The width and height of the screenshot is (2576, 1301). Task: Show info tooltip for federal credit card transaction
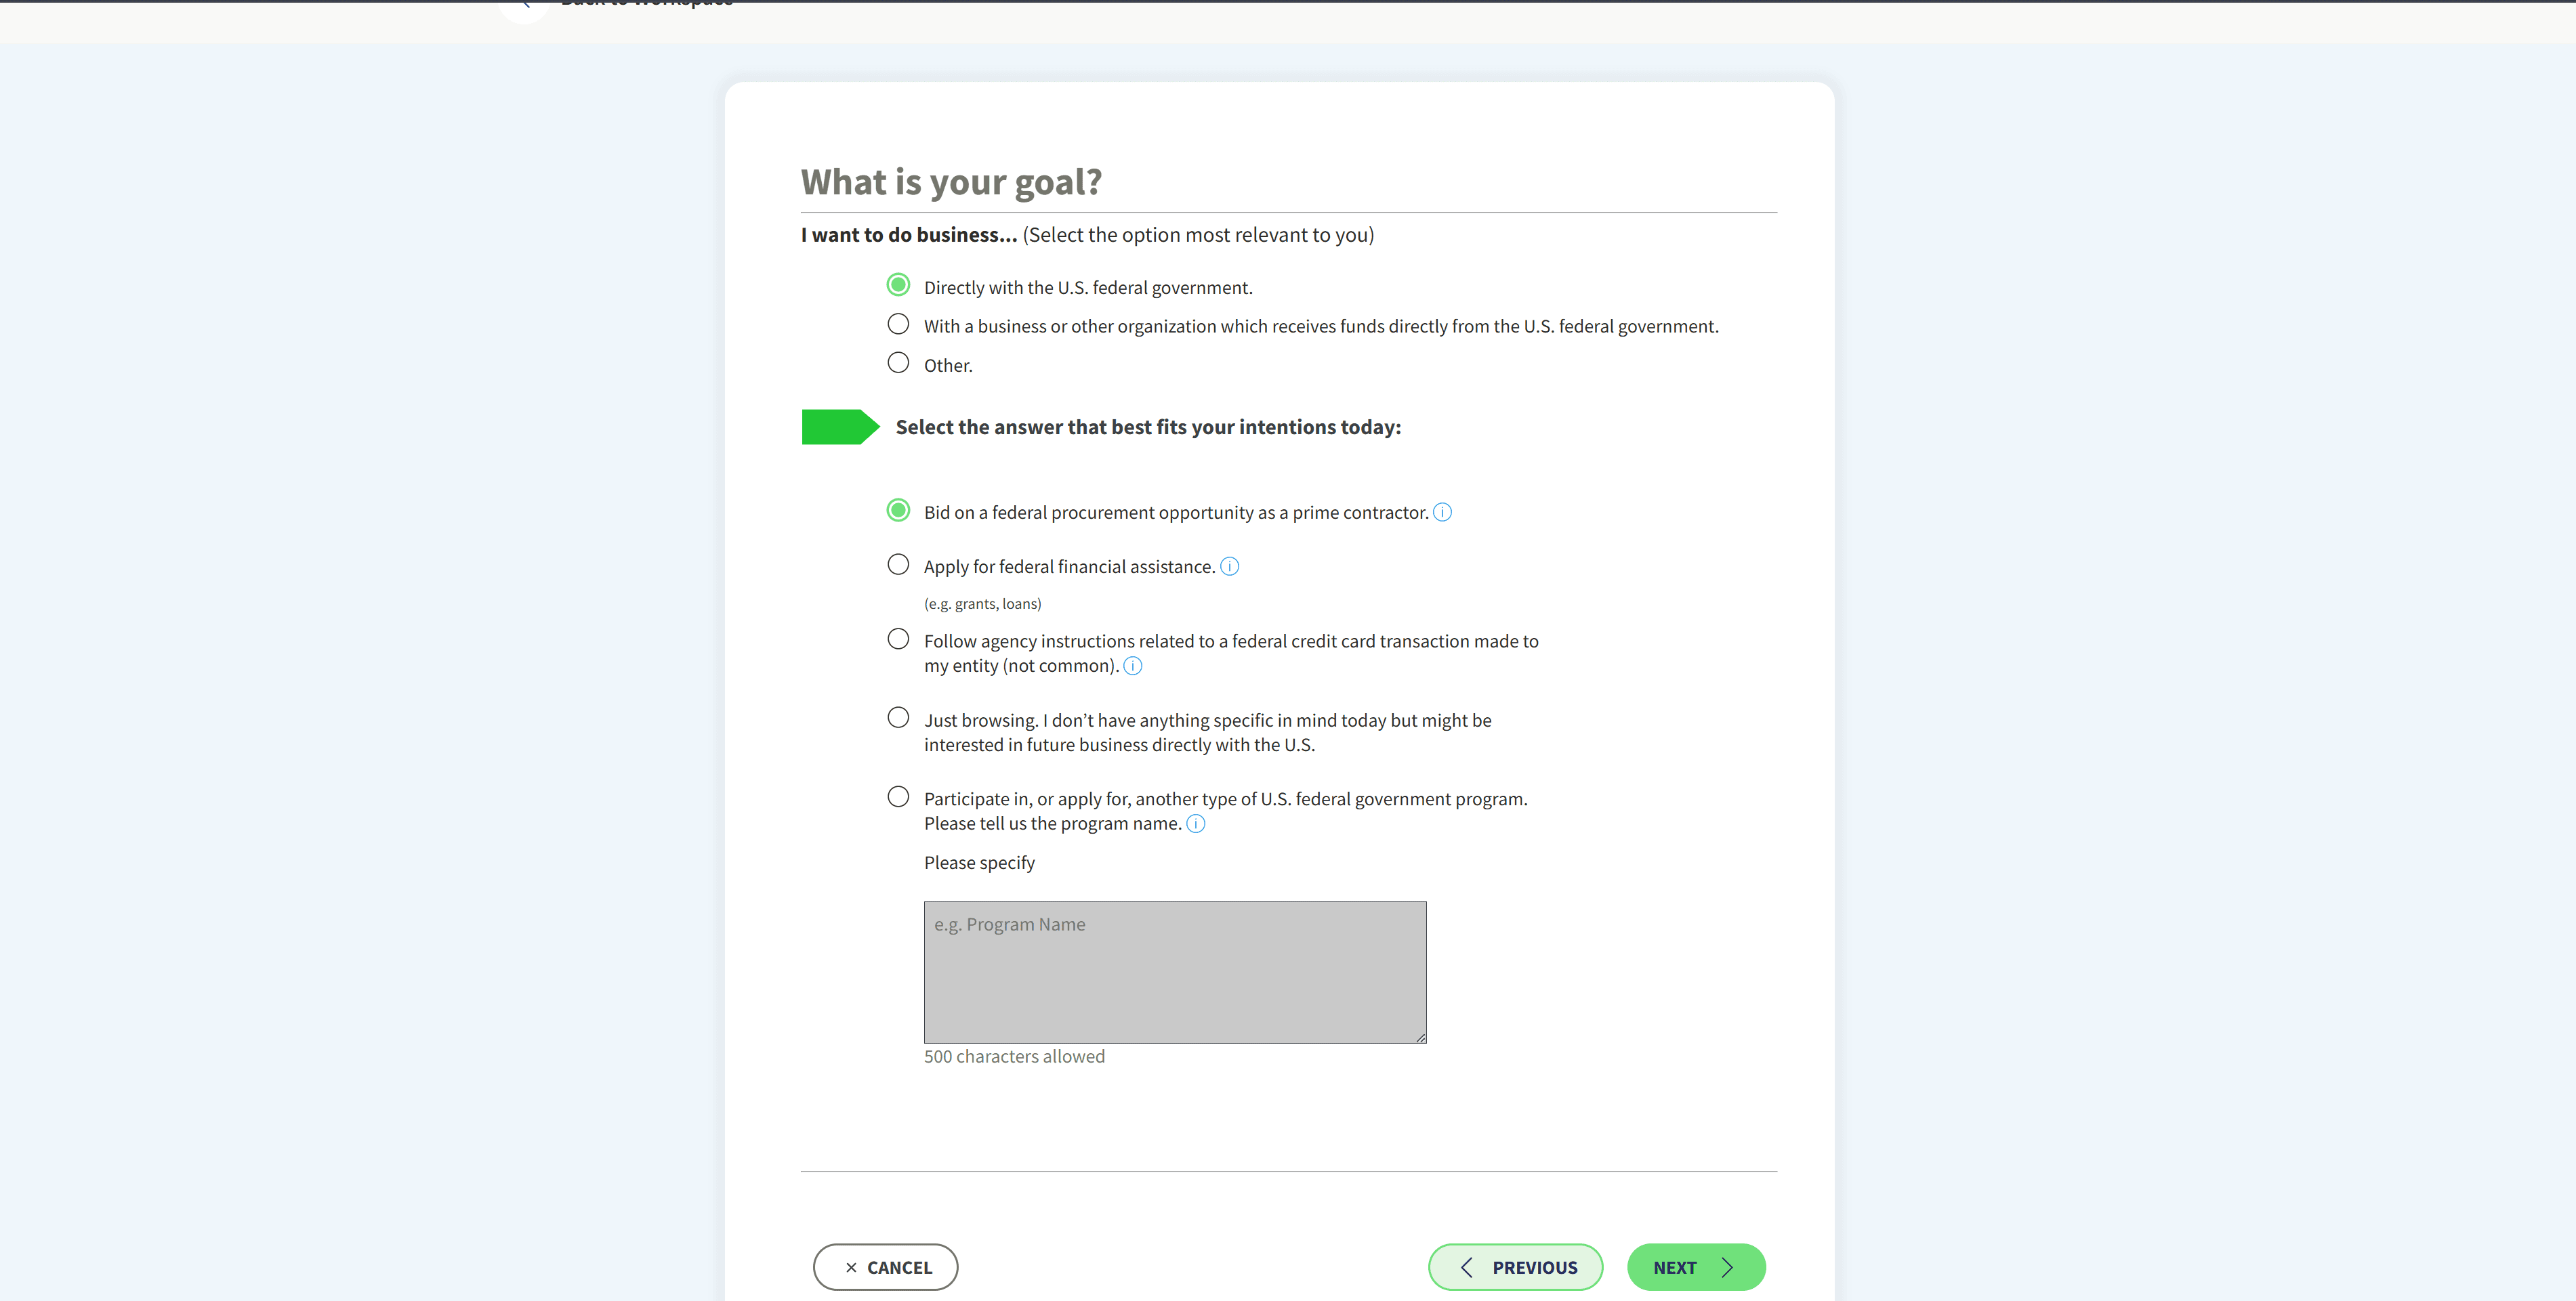coord(1133,666)
